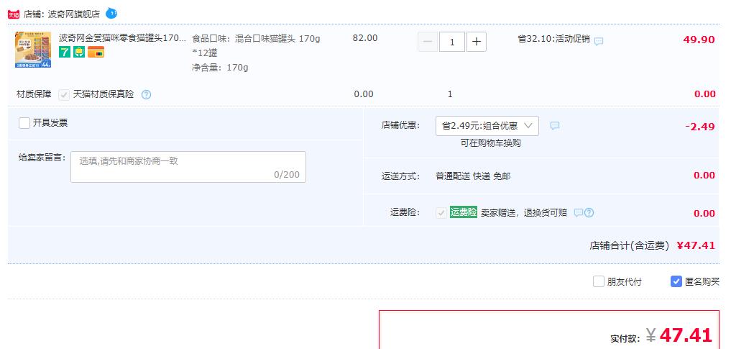Screen dimensions: 731x349
Task: Click comment icon next to 活动促销
Action: [599, 41]
